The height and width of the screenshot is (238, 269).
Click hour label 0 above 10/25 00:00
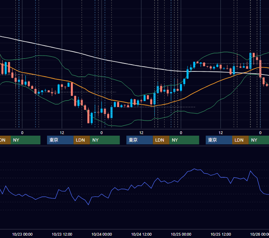pyautogui.click(x=181, y=133)
